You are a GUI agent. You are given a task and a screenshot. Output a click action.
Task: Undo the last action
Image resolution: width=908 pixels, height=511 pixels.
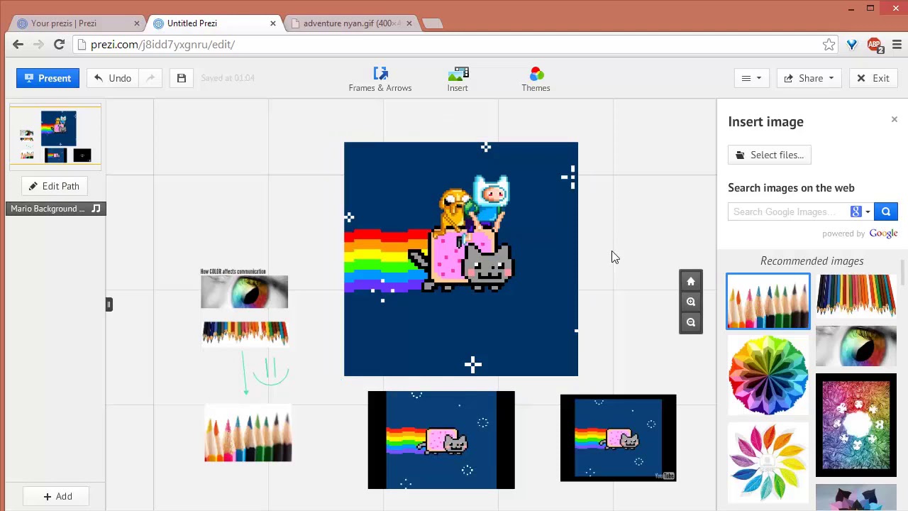click(x=113, y=78)
